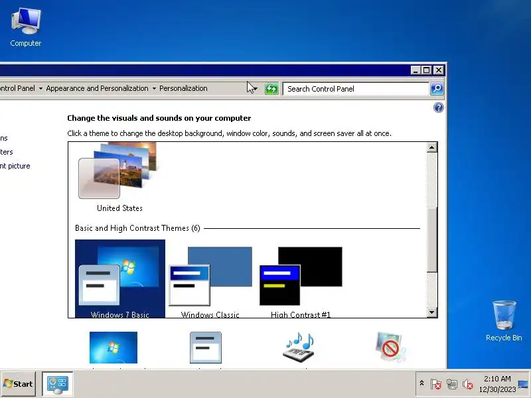The width and height of the screenshot is (531, 398).
Task: Show hidden tray icons arrow
Action: 421,383
